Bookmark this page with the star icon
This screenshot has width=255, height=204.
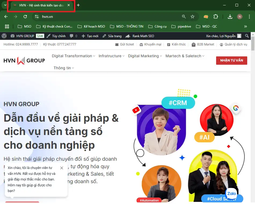(x=192, y=17)
